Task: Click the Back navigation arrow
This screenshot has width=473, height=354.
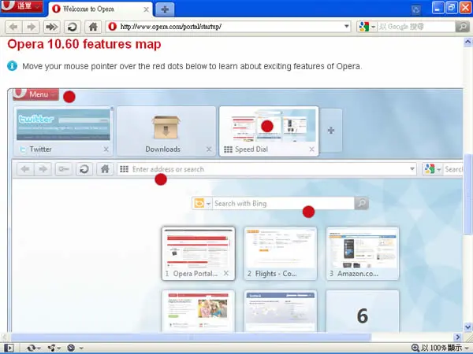Action: coord(13,27)
